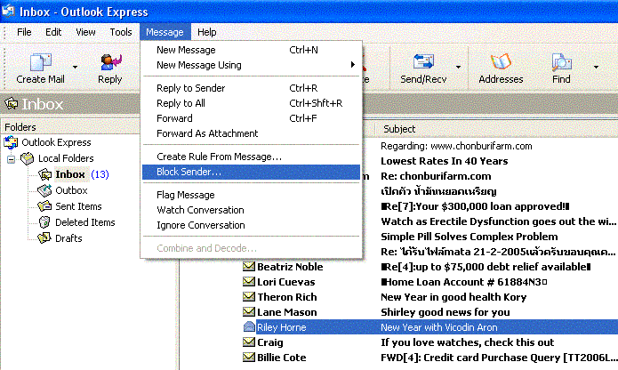Select 'Home Loan Account # 61884N3' message
The width and height of the screenshot is (618, 370).
(x=464, y=282)
